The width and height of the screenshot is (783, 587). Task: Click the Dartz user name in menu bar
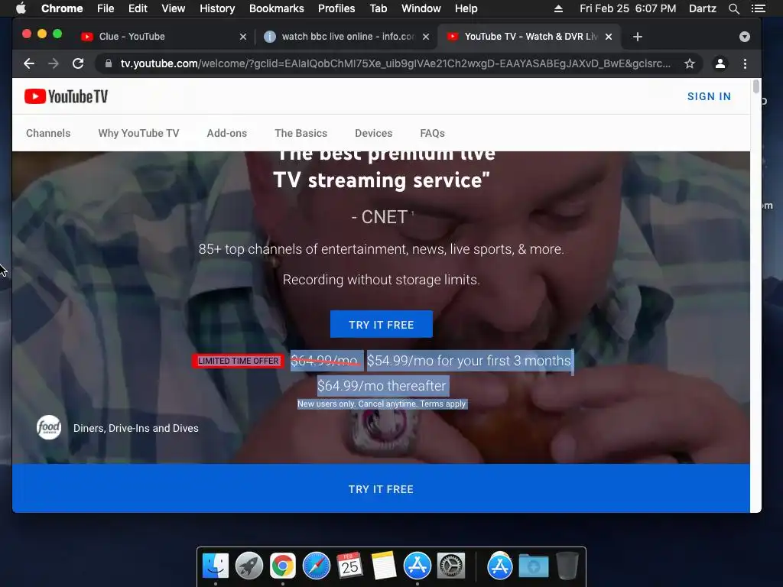[x=702, y=8]
